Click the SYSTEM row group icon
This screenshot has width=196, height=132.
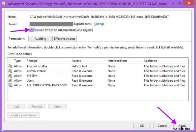10,75
